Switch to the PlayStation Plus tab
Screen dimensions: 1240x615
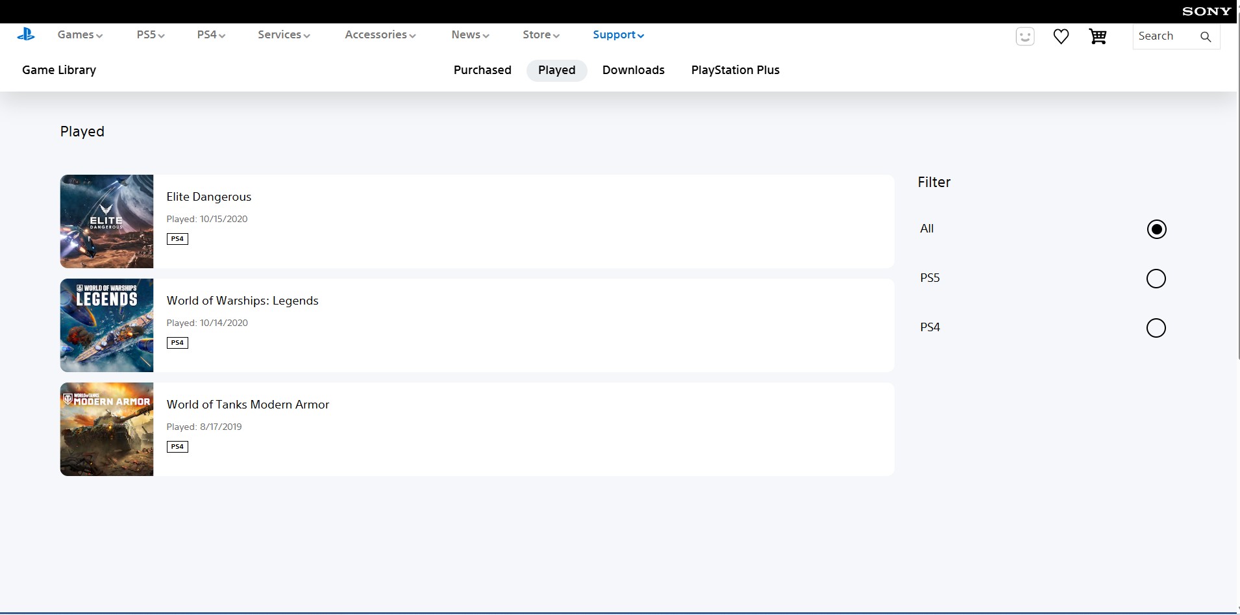click(735, 70)
